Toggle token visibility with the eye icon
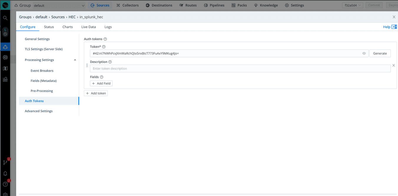 [364, 53]
